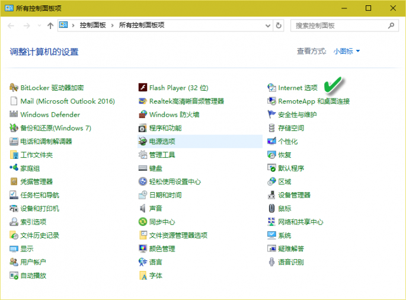
Task: Open 文件历史记录 link
Action: coord(40,235)
